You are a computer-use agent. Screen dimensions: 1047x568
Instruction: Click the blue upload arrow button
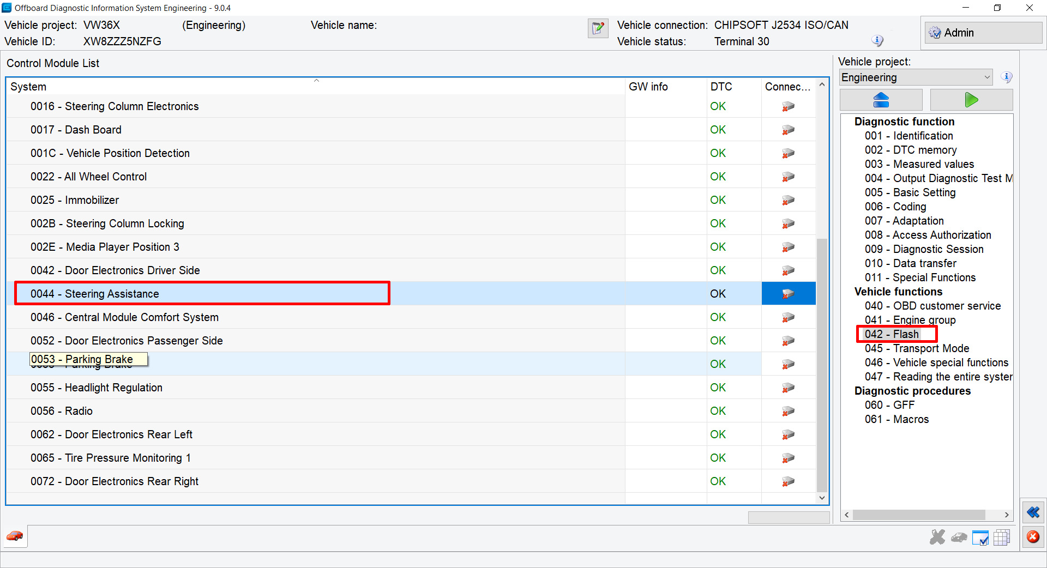pos(881,100)
